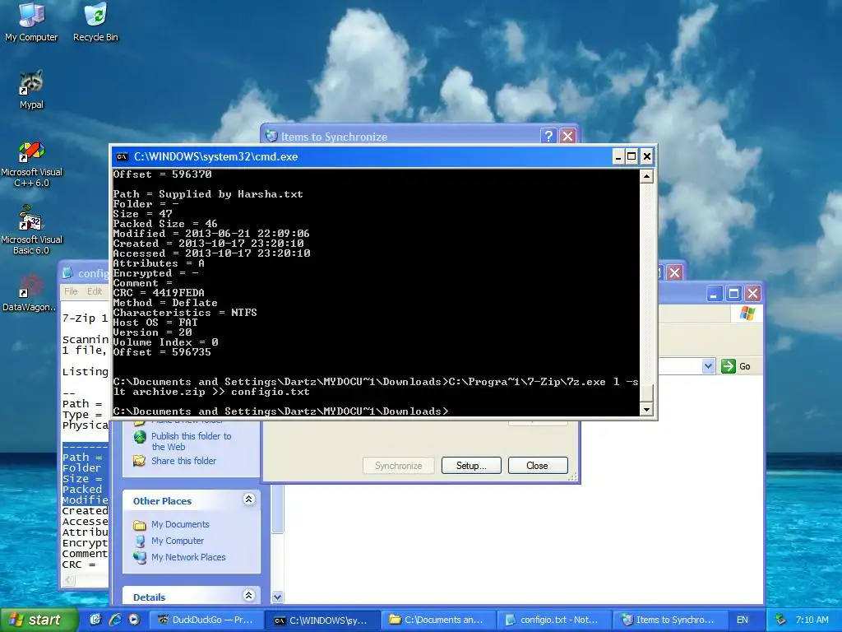Click My Computer icon in Other Places
Screen dimensions: 842x632
click(140, 541)
